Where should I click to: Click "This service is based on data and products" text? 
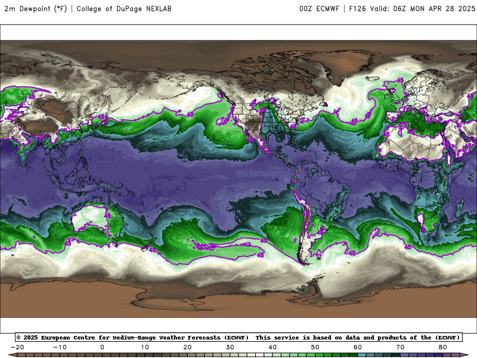pos(332,337)
